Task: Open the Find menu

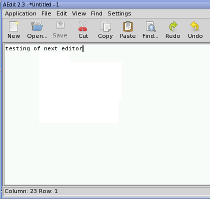Action: [96, 13]
